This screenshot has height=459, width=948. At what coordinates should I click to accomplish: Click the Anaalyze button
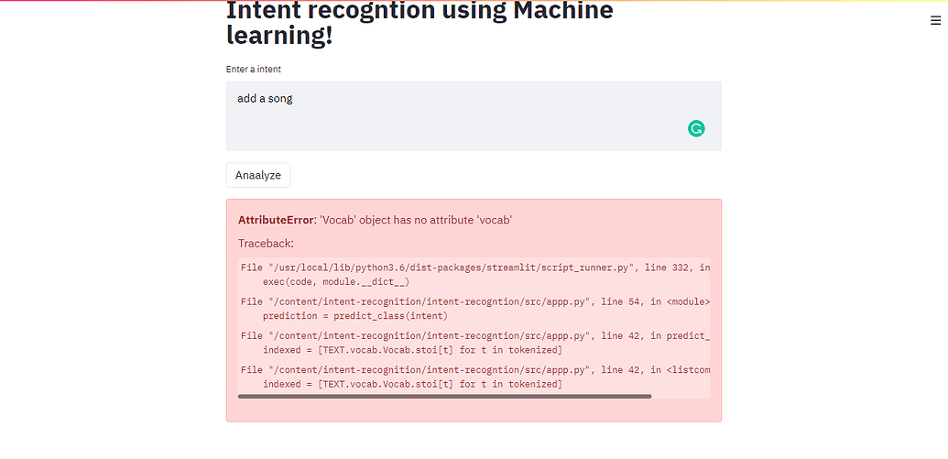(258, 175)
